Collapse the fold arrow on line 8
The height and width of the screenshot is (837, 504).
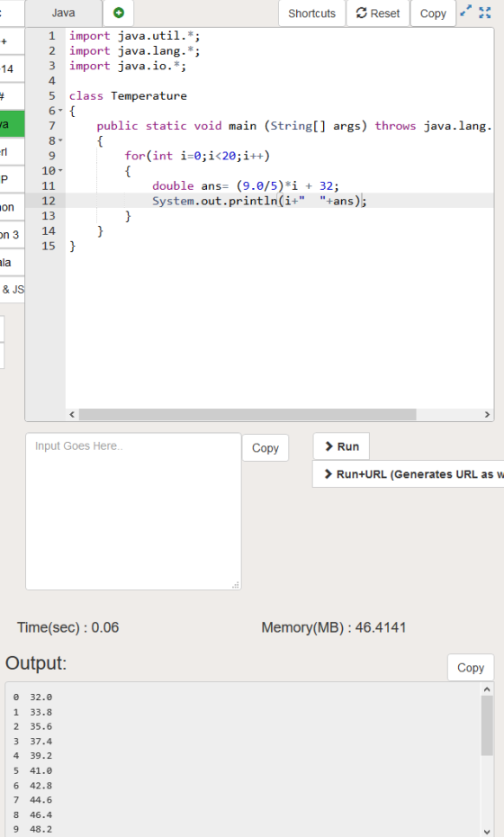[60, 141]
